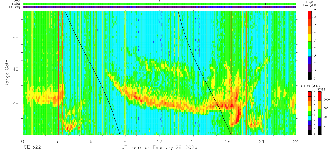Click the 'CPID' row label

click(16, 1)
